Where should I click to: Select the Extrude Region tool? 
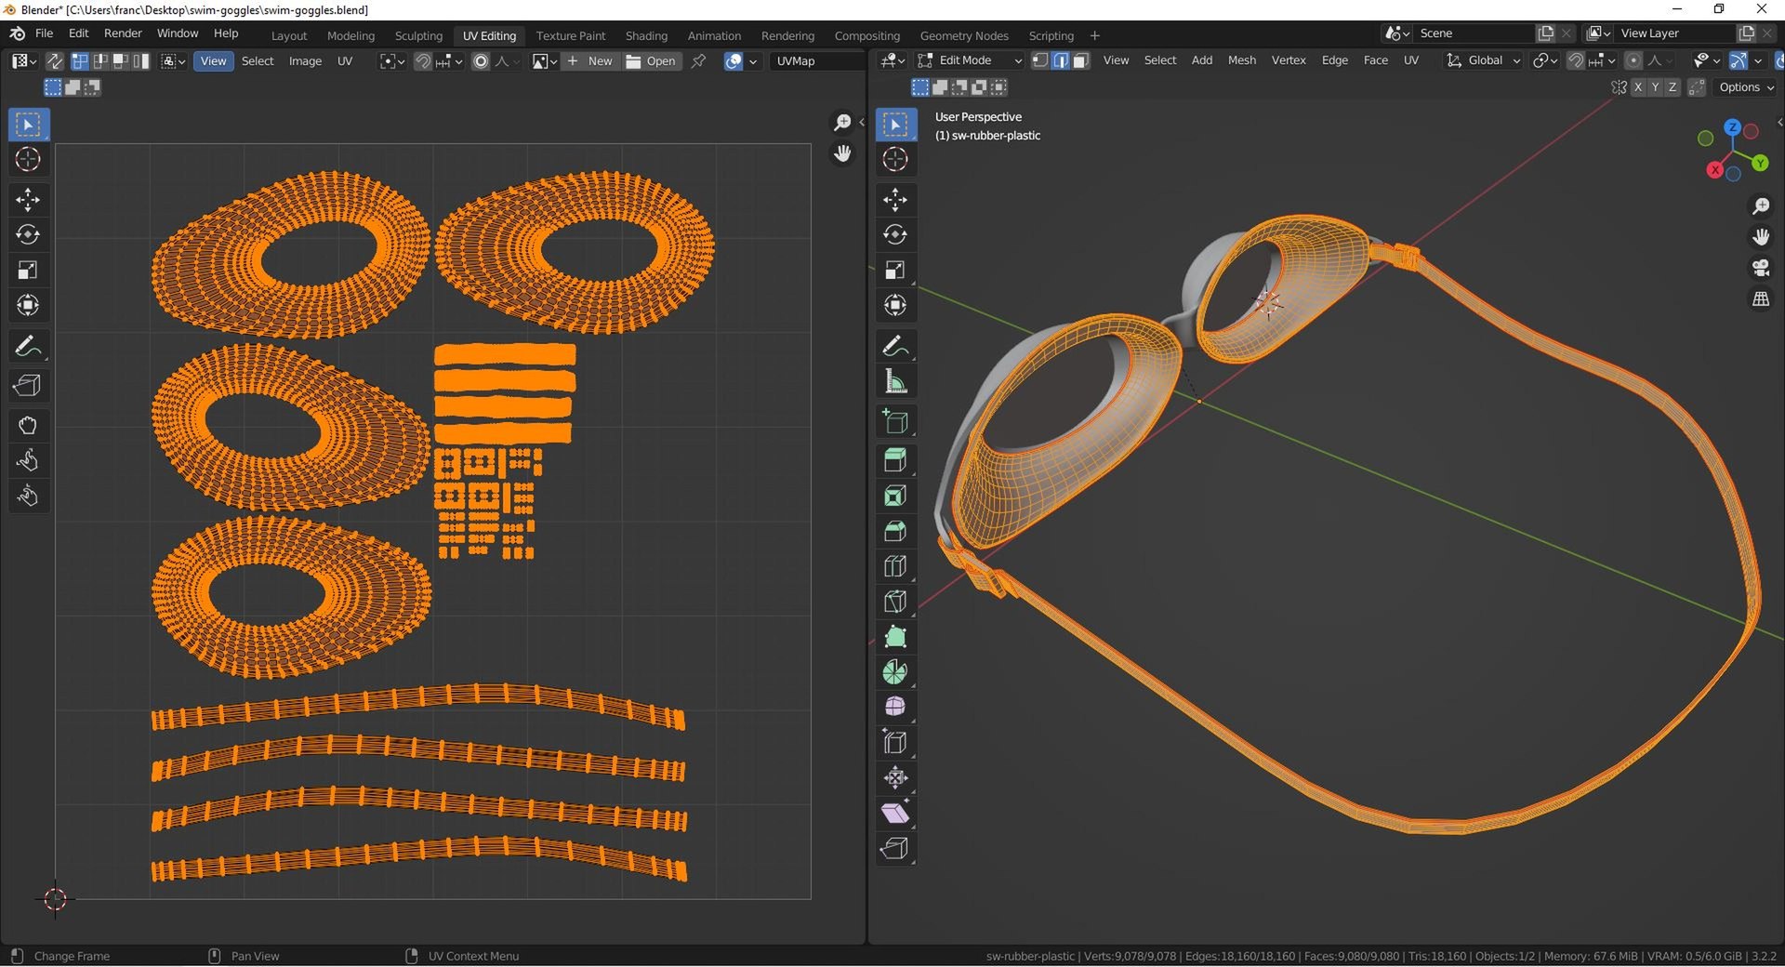click(x=895, y=460)
